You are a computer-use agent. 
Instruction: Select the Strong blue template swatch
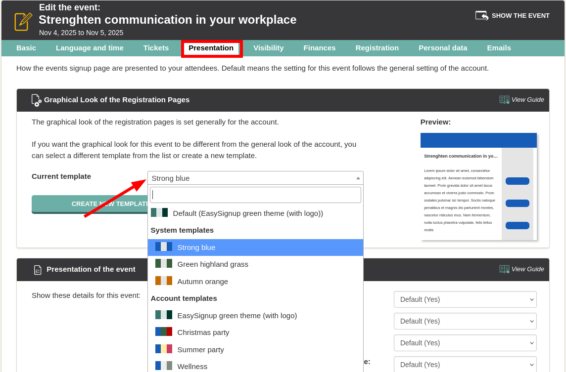click(163, 247)
